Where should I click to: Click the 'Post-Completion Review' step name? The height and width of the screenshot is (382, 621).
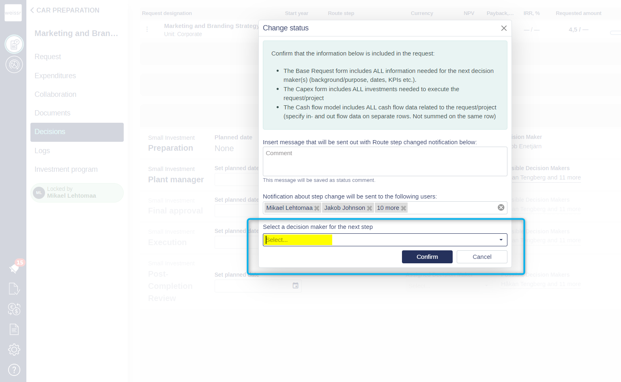point(170,286)
